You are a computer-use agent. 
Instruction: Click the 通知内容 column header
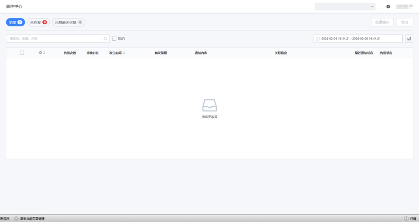click(201, 53)
